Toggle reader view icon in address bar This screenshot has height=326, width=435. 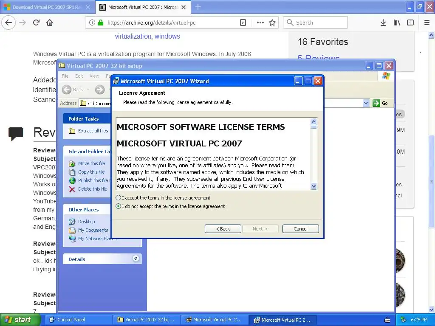[243, 22]
